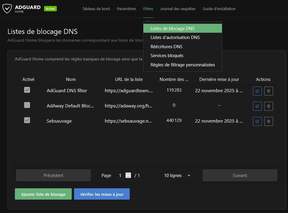
Task: Go to Journal des requêtes tab
Action: click(178, 9)
